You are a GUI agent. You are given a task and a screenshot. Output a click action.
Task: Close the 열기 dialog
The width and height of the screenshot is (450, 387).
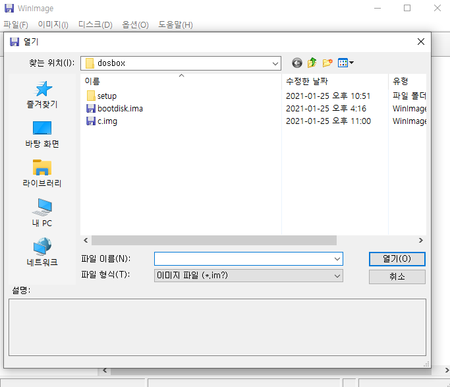tap(421, 42)
